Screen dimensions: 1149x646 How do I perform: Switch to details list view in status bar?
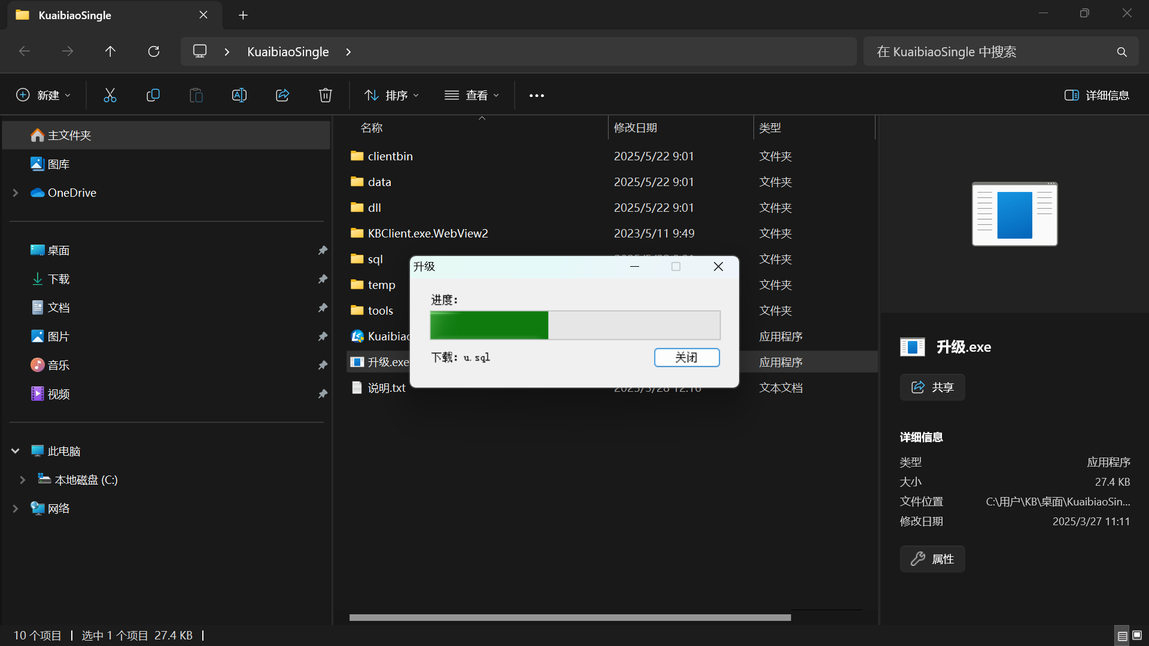1123,636
